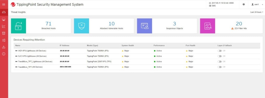Click Major port health for SJC1-IPS-Lighthouse
The image size is (265, 98).
click(191, 56)
